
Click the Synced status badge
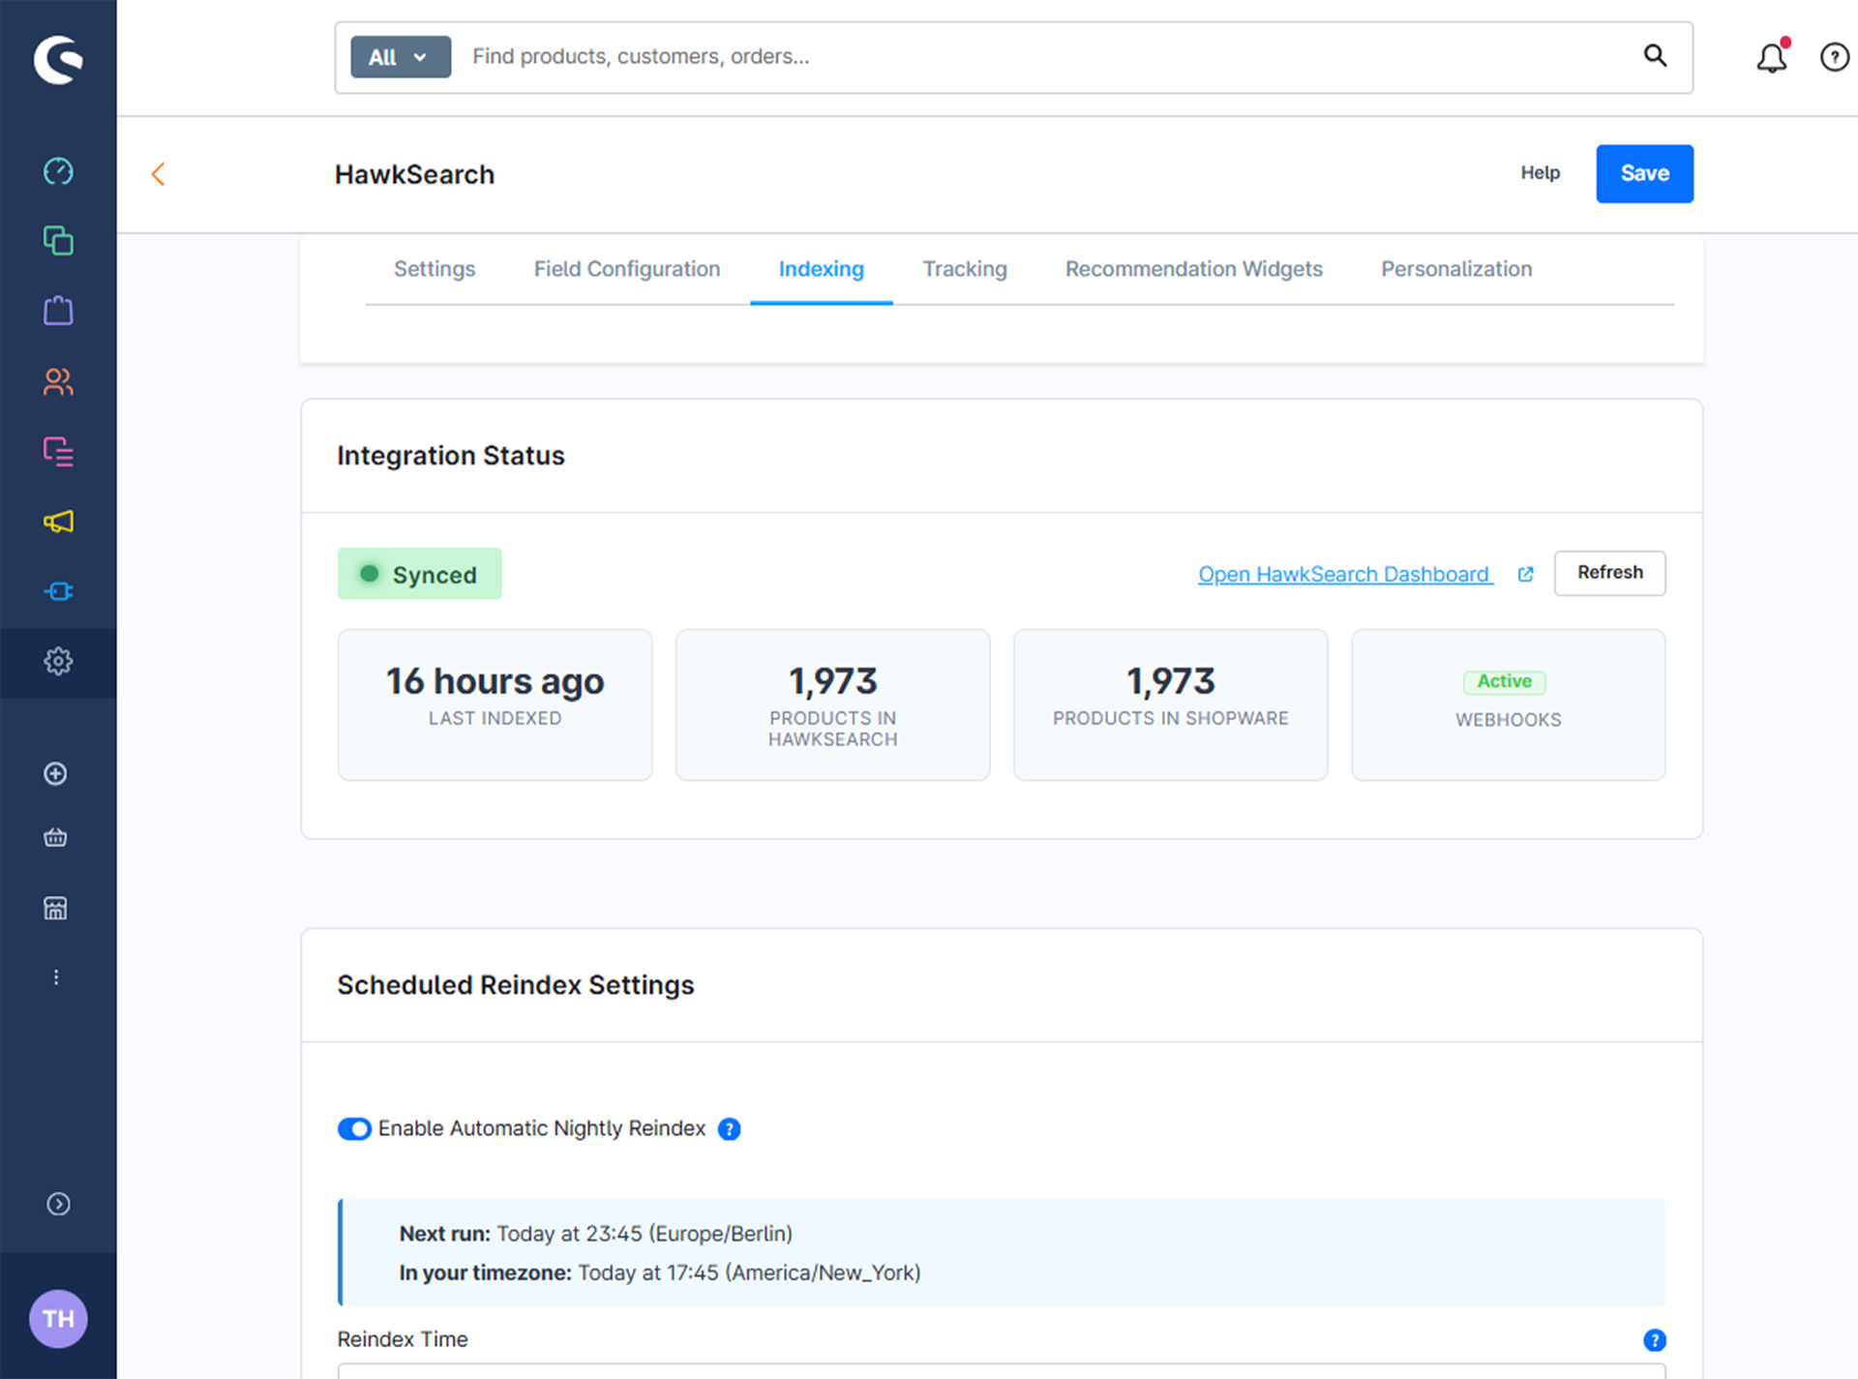[419, 574]
